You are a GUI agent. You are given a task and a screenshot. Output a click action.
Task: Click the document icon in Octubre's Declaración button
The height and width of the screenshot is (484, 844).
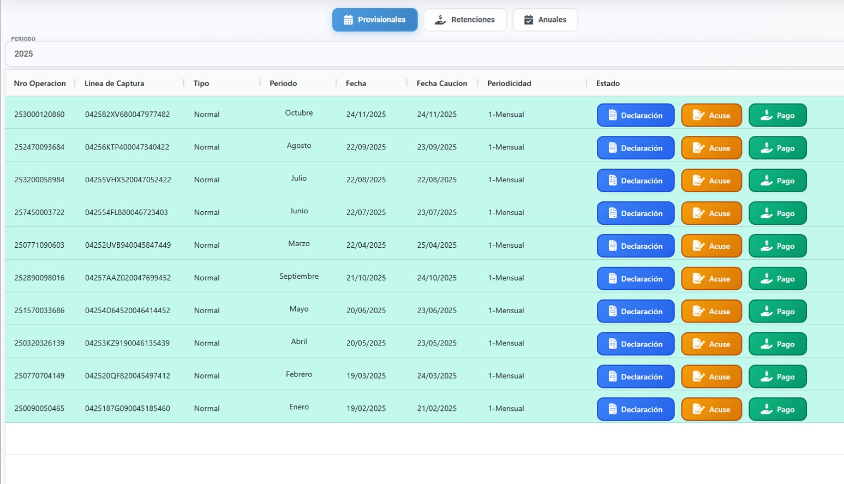(x=613, y=115)
